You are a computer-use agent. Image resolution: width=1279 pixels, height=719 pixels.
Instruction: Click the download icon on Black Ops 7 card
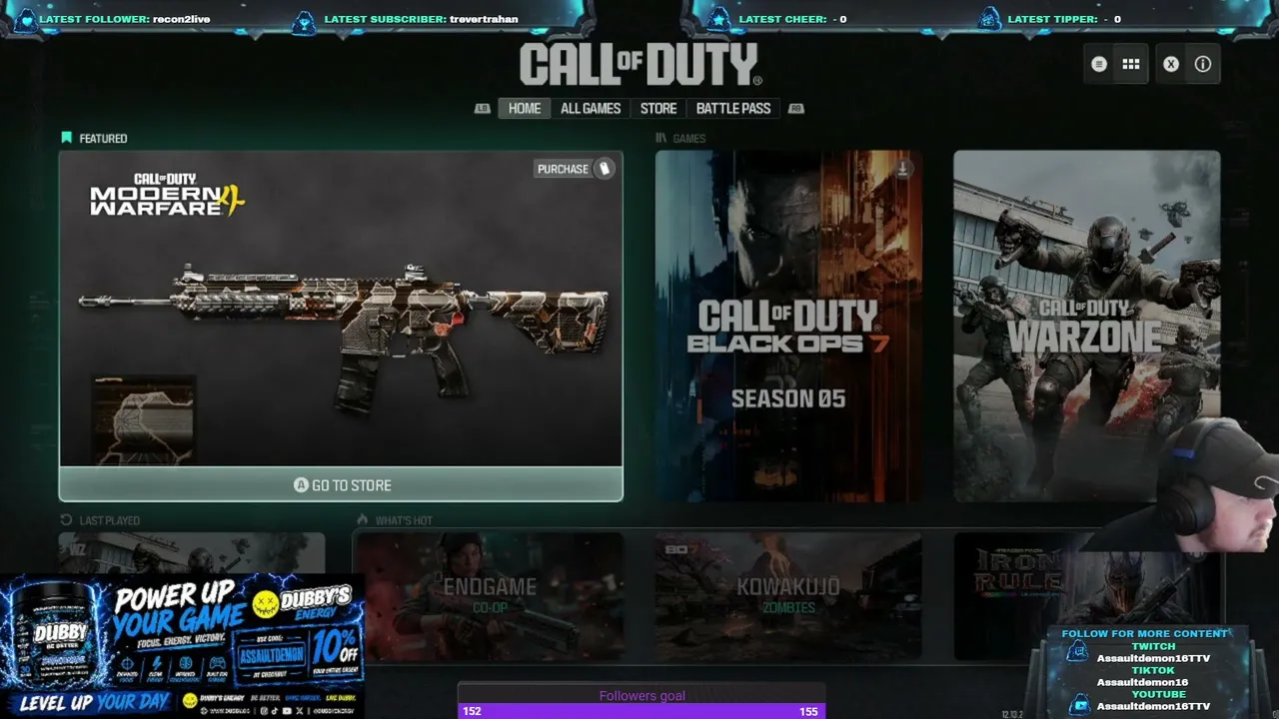[902, 169]
